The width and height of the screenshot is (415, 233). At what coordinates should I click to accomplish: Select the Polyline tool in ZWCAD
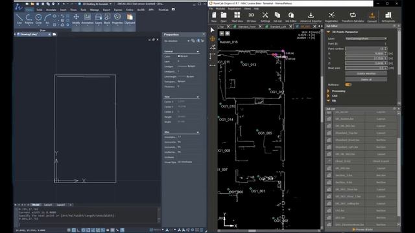click(29, 19)
